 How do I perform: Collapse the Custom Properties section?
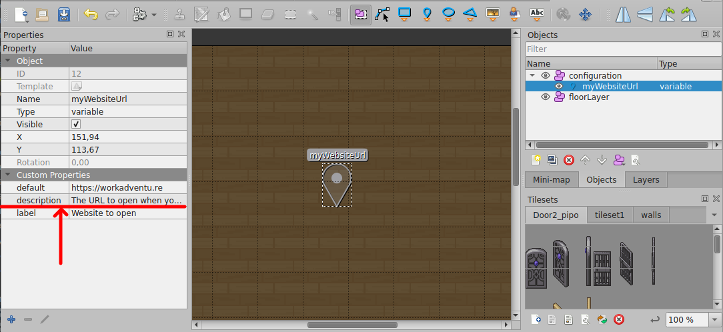point(7,175)
